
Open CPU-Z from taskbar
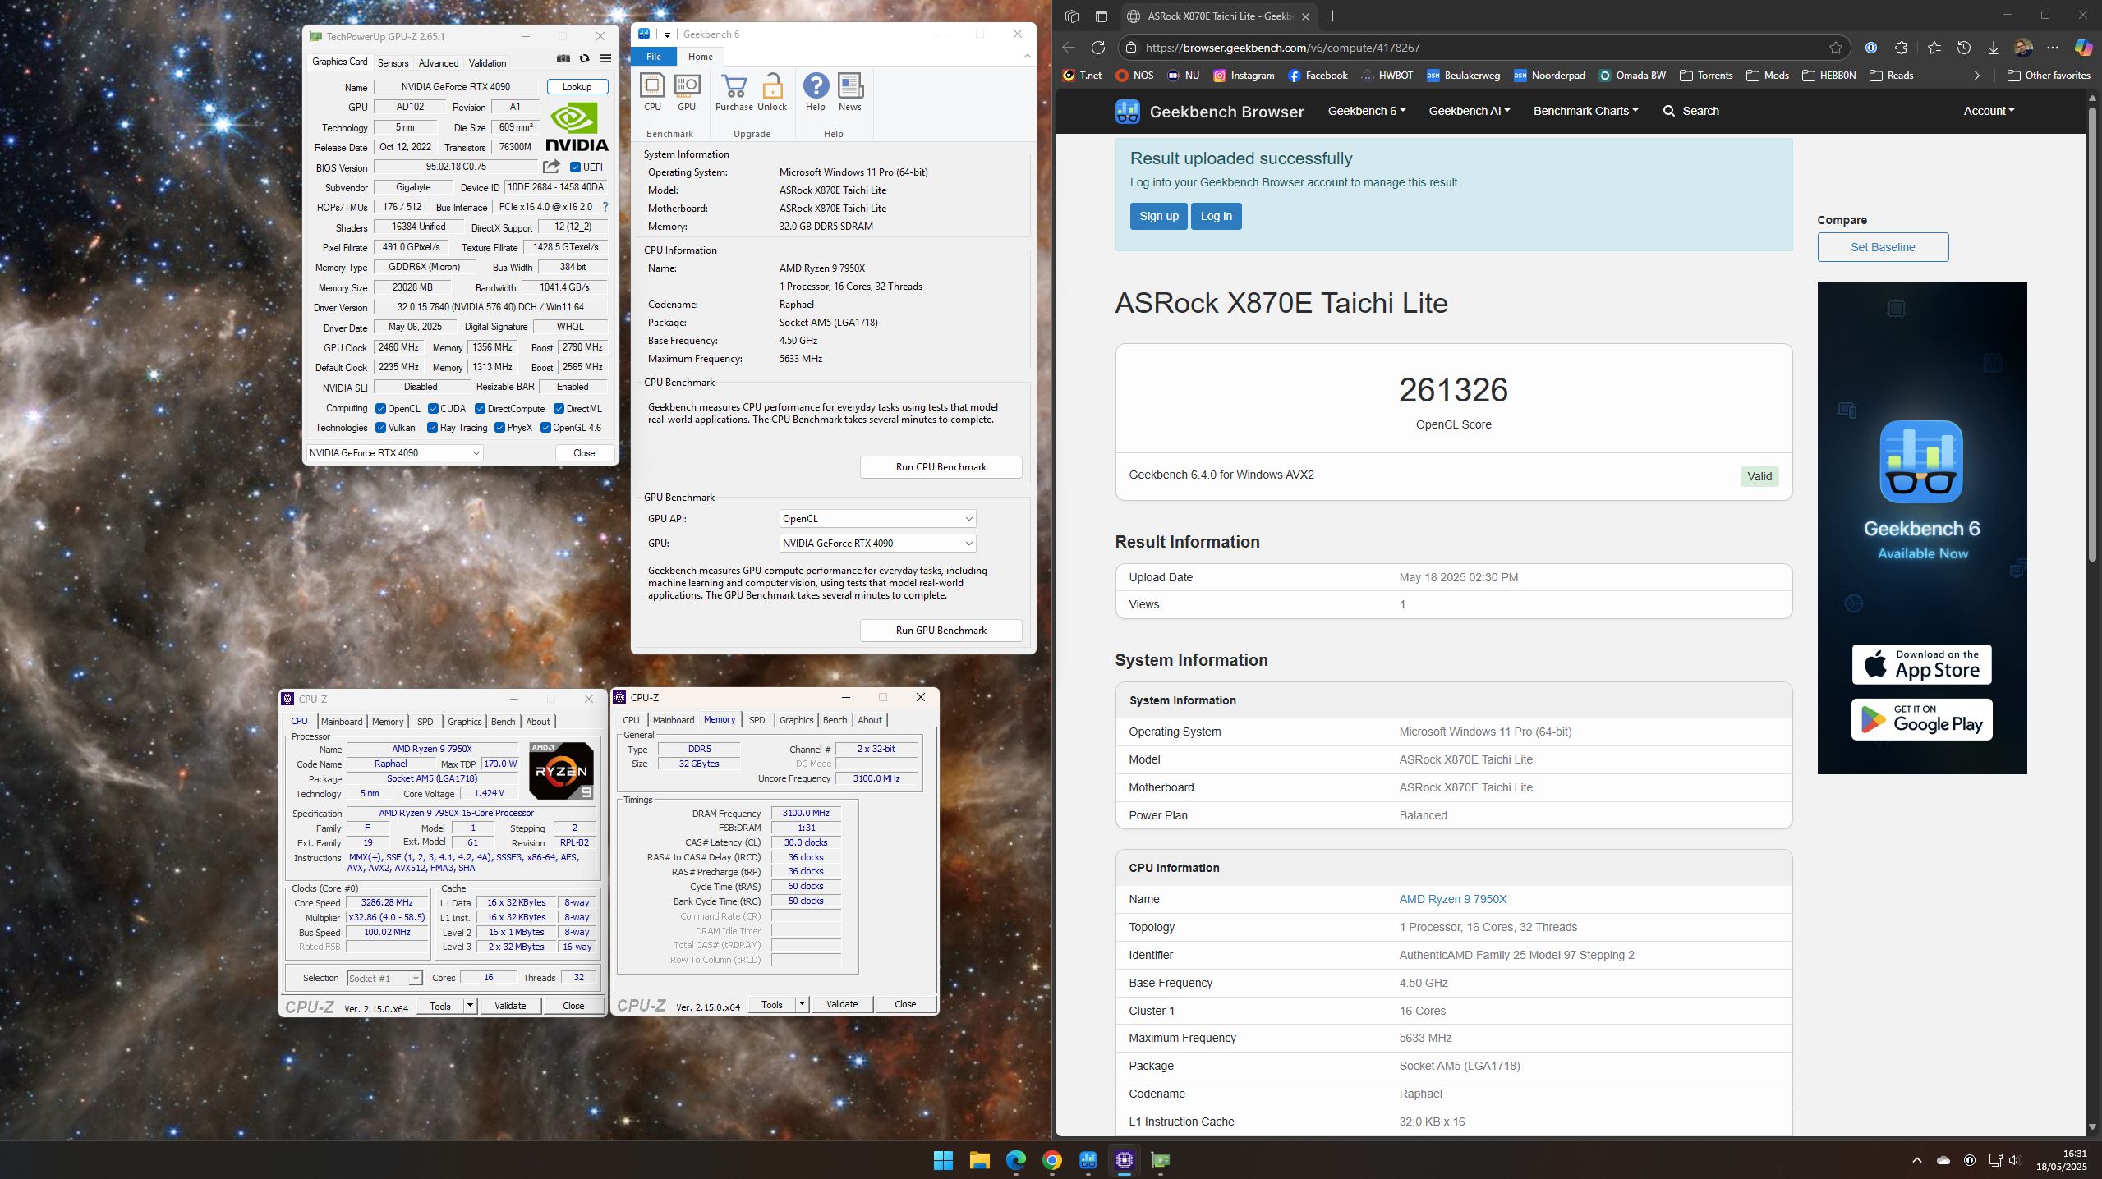[1124, 1159]
